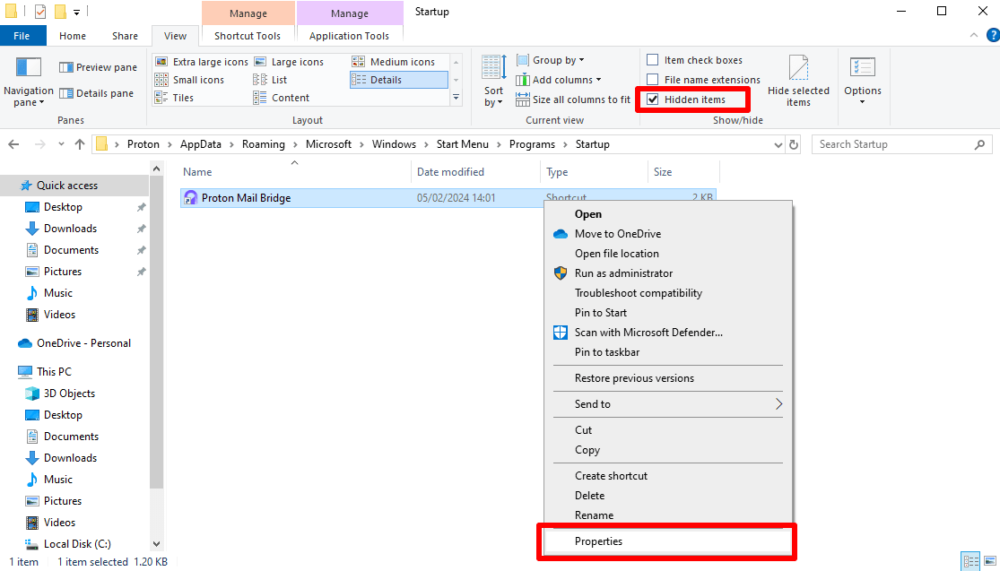Select Medium icons layout
The width and height of the screenshot is (1000, 571).
394,62
